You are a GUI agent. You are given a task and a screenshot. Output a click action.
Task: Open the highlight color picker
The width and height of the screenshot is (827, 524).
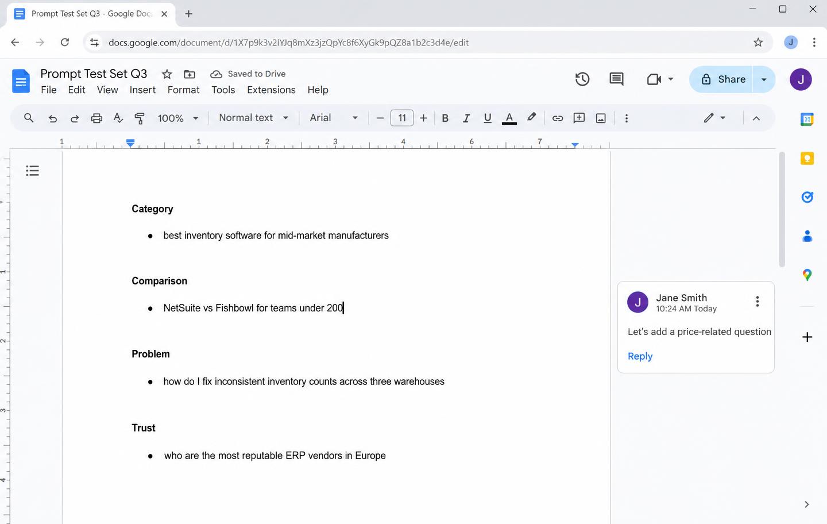tap(532, 118)
